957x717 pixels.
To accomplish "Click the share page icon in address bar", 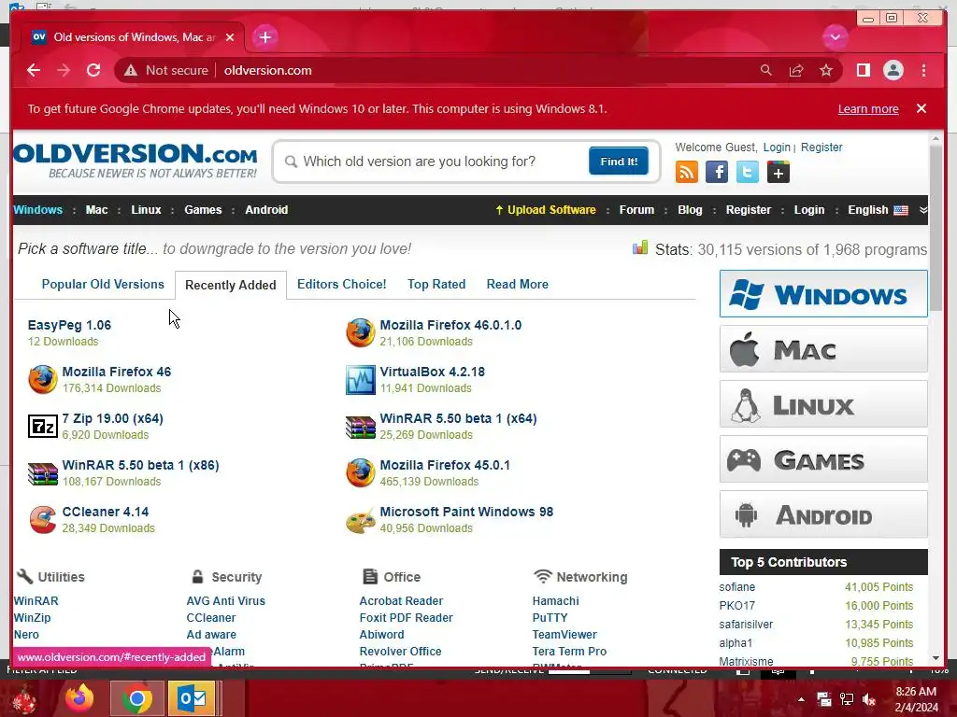I will (x=796, y=70).
